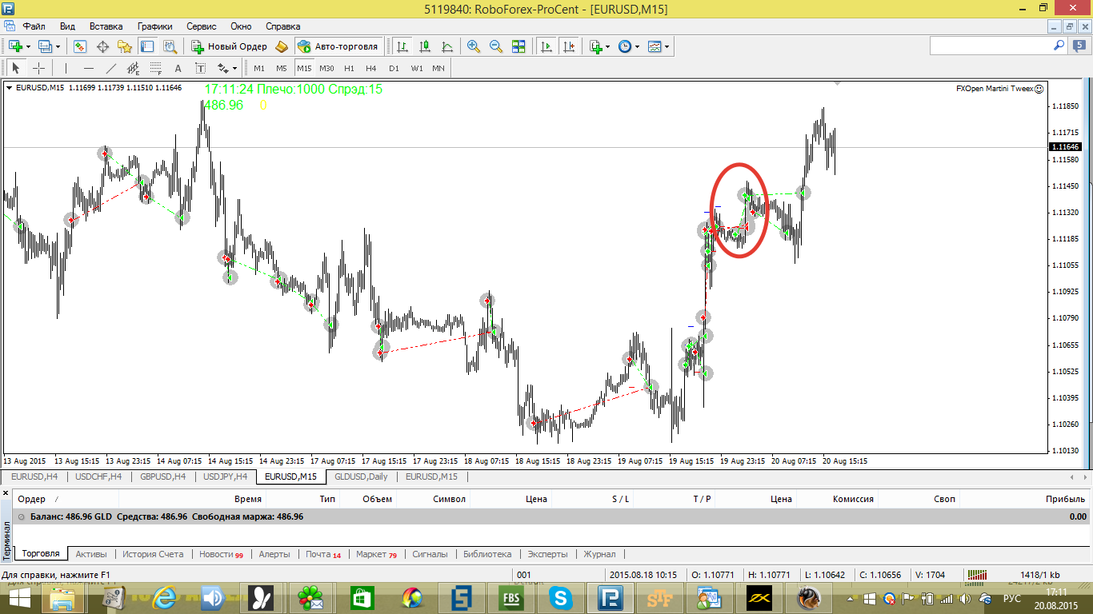Switch timeframe to M30
The image size is (1093, 614).
326,68
